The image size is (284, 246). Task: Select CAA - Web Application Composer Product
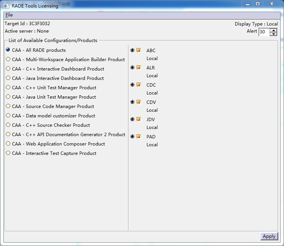[56, 144]
